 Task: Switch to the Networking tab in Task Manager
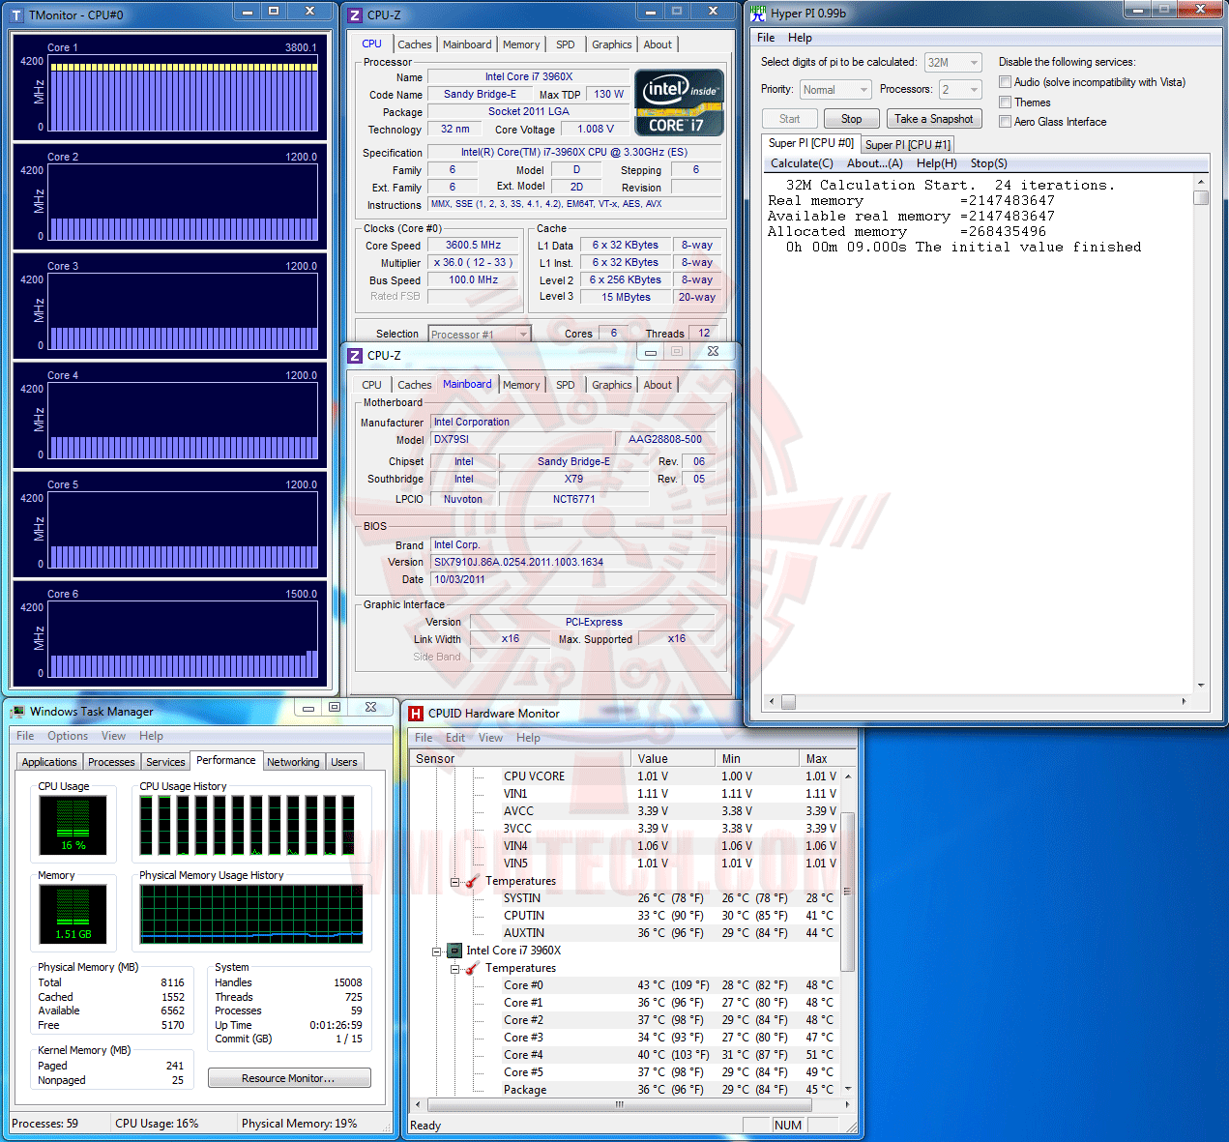(293, 762)
